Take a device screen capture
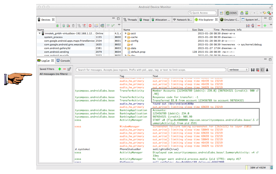Viewport: 276px width, 174px height. pyautogui.click(x=96, y=26)
